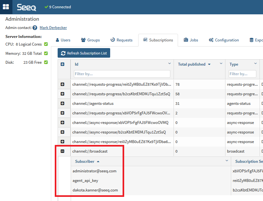263x201 pixels.
Task: Open the app switcher grid icon
Action: (5, 7)
